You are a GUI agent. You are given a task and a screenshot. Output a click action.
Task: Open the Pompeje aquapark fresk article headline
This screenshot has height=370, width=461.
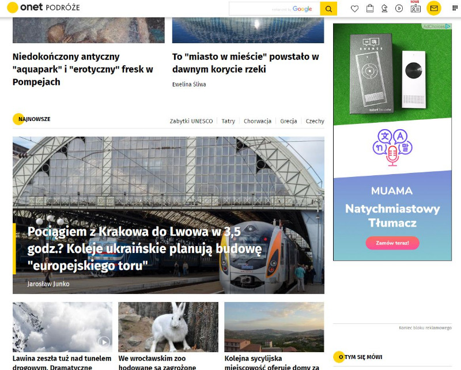(x=82, y=69)
